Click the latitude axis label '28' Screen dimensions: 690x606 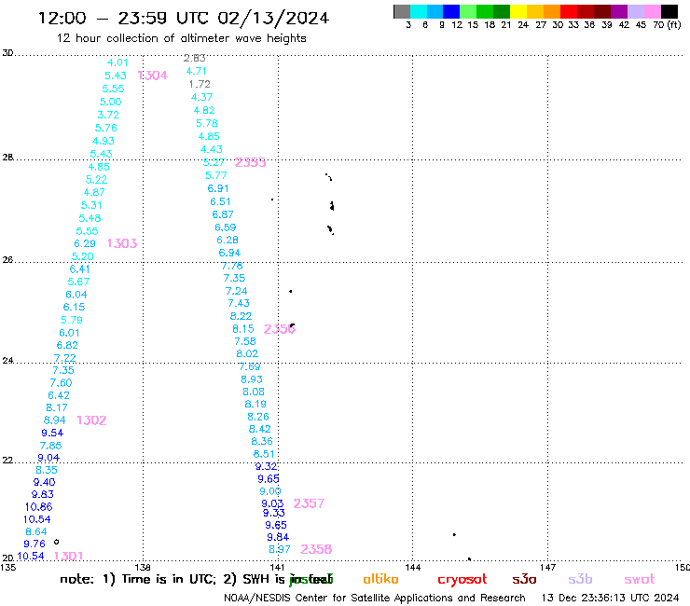(7, 158)
